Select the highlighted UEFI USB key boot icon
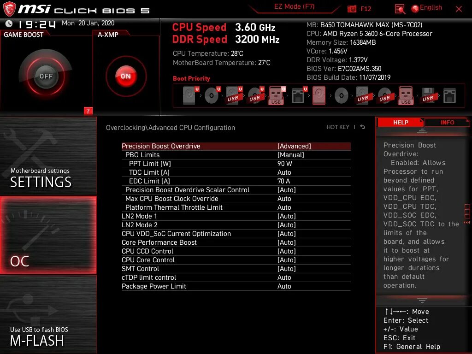Viewport: 472px width, 354px height. click(x=277, y=95)
